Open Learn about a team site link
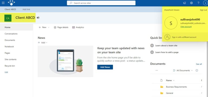Viewport: 208px width, 97px height. point(166,46)
